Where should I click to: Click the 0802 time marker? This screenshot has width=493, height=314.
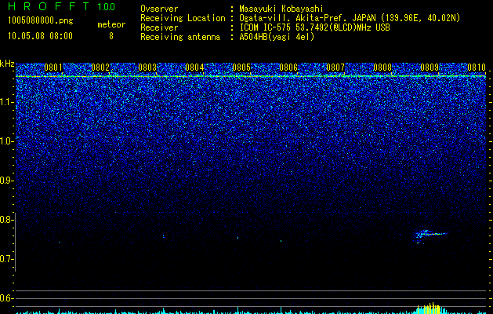pos(100,68)
